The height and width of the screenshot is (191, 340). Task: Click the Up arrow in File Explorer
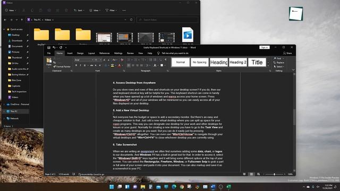(x=22, y=20)
